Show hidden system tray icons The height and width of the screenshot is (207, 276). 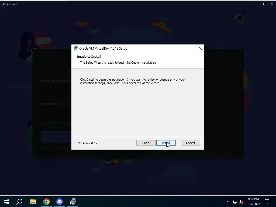228,202
